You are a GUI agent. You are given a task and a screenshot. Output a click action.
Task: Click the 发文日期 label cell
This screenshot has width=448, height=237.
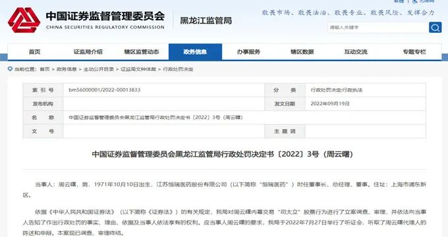(x=285, y=103)
